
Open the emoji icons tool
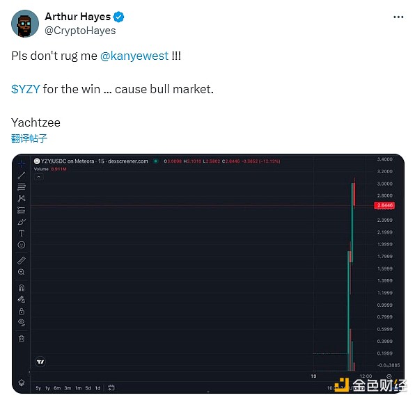(x=22, y=245)
